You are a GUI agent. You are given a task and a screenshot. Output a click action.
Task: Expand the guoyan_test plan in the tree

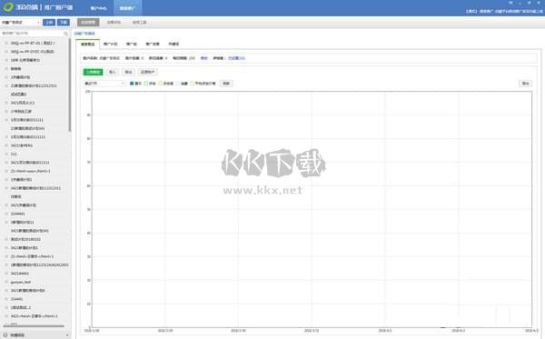(6, 282)
